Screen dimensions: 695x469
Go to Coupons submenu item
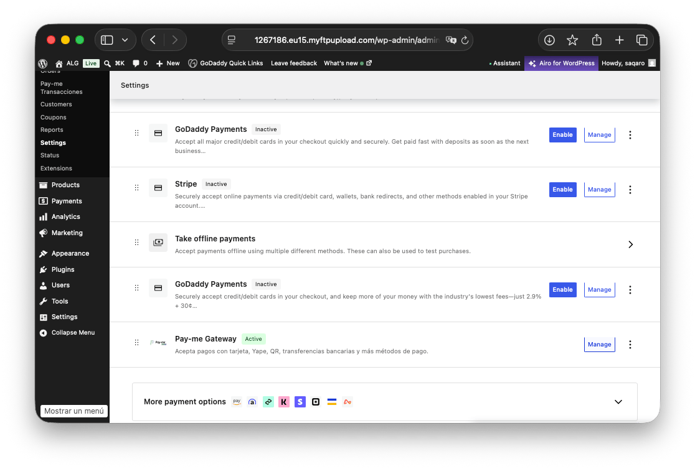click(53, 118)
